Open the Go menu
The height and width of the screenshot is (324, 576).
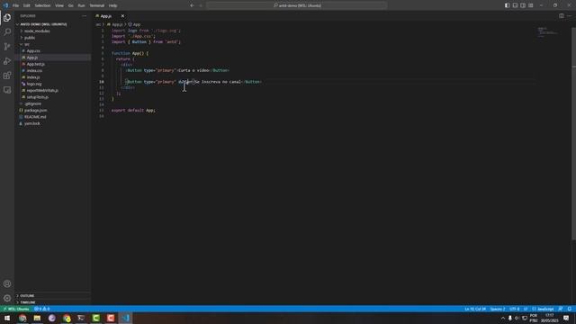tap(70, 5)
